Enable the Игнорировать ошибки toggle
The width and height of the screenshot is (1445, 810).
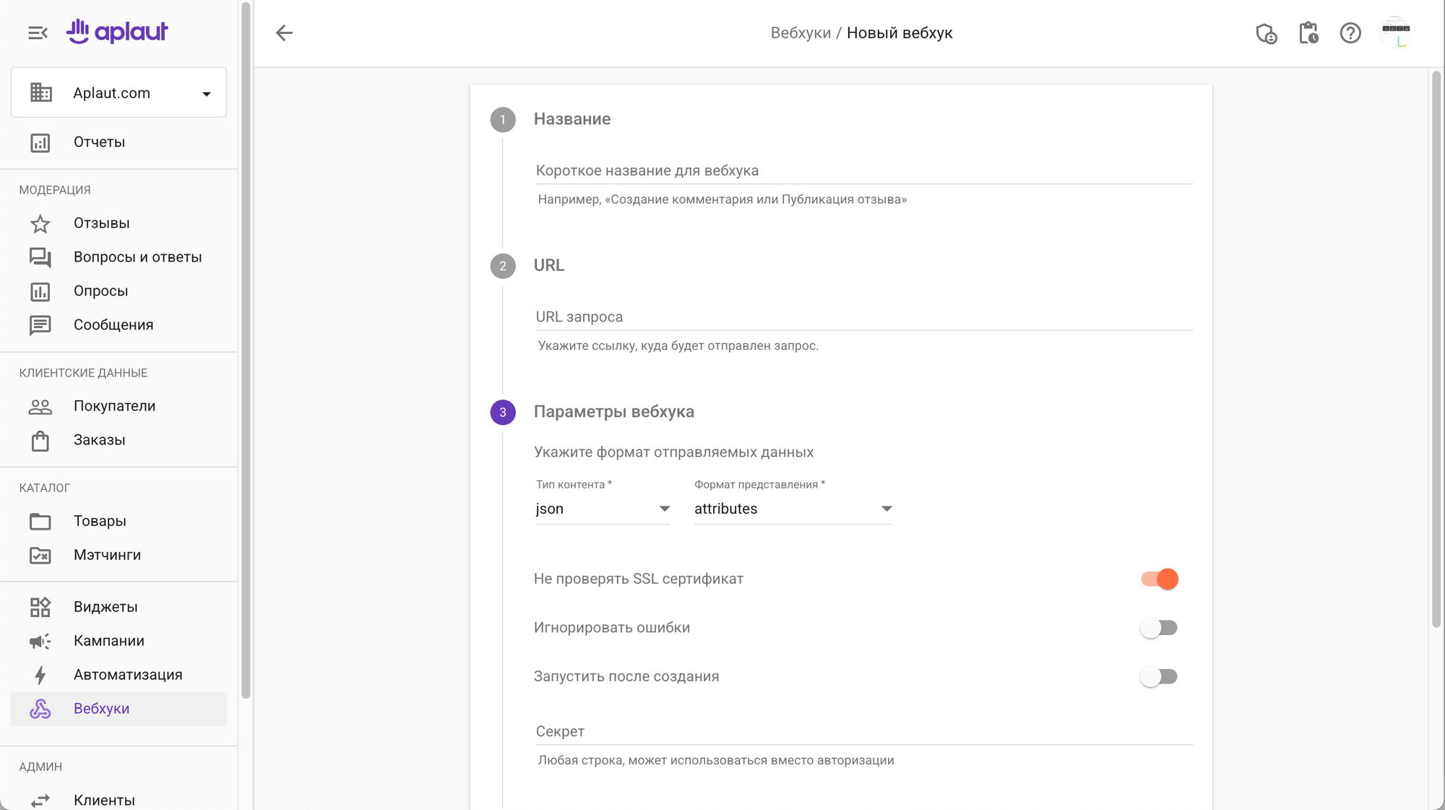tap(1159, 628)
